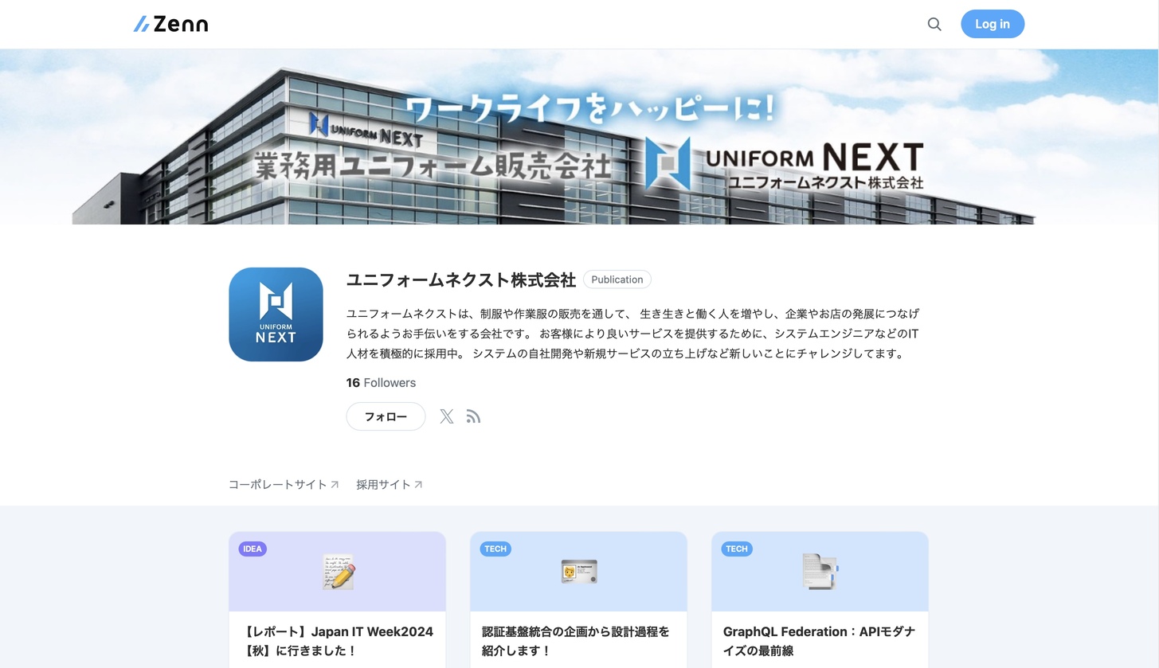Click the ユニフォームネクスト株式会社 heading
The width and height of the screenshot is (1159, 668).
tap(460, 279)
